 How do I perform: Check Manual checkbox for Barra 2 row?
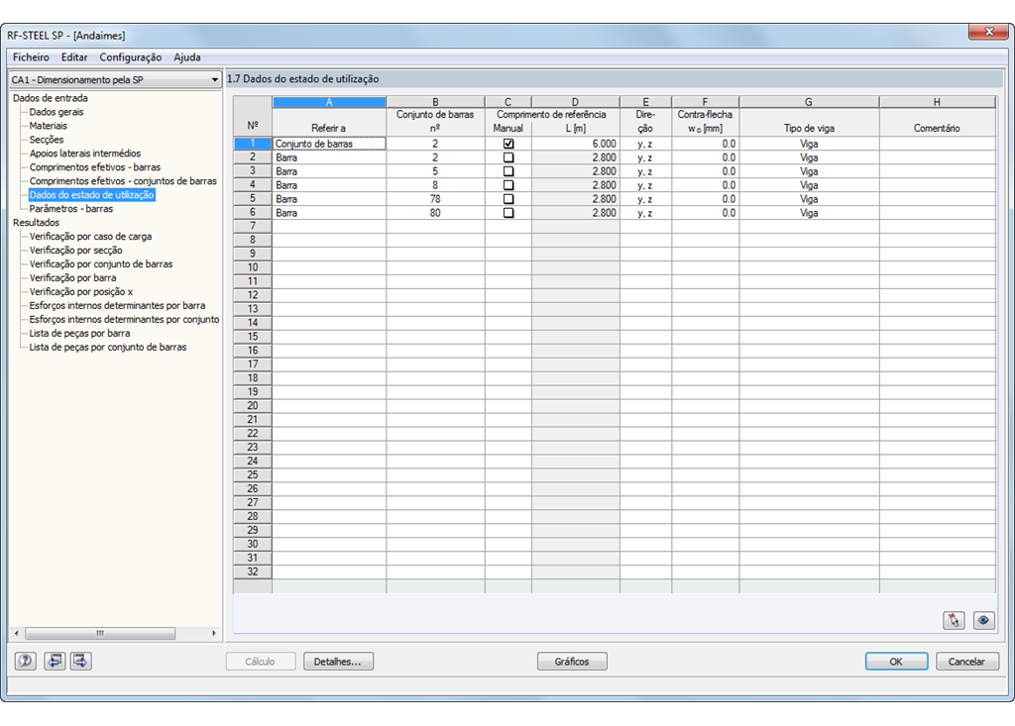508,157
